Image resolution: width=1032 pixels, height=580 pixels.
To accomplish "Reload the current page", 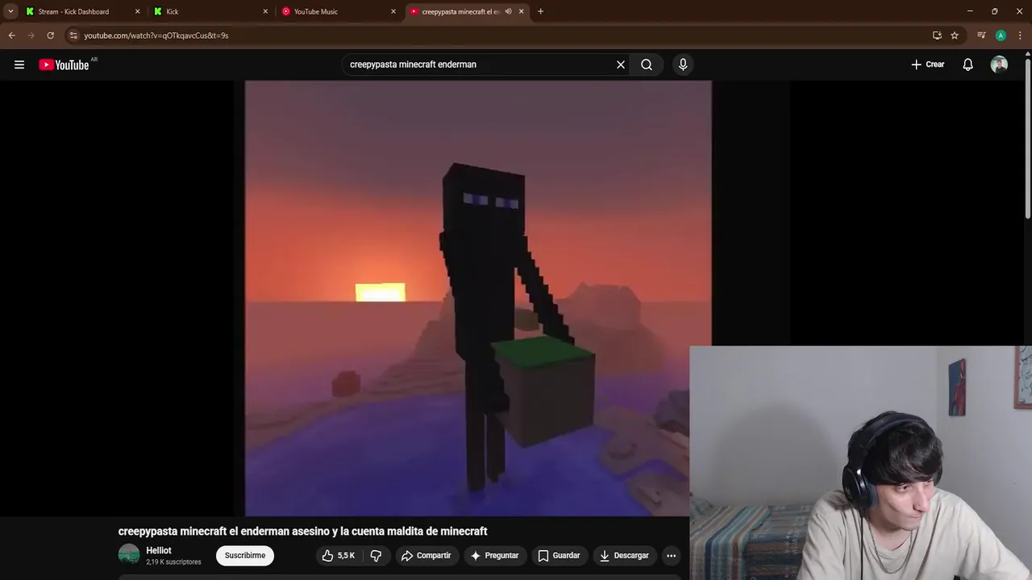I will (51, 35).
